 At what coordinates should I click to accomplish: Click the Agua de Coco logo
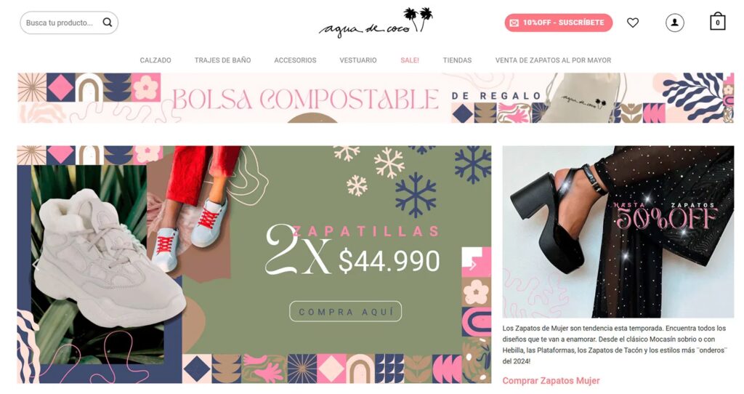click(376, 23)
